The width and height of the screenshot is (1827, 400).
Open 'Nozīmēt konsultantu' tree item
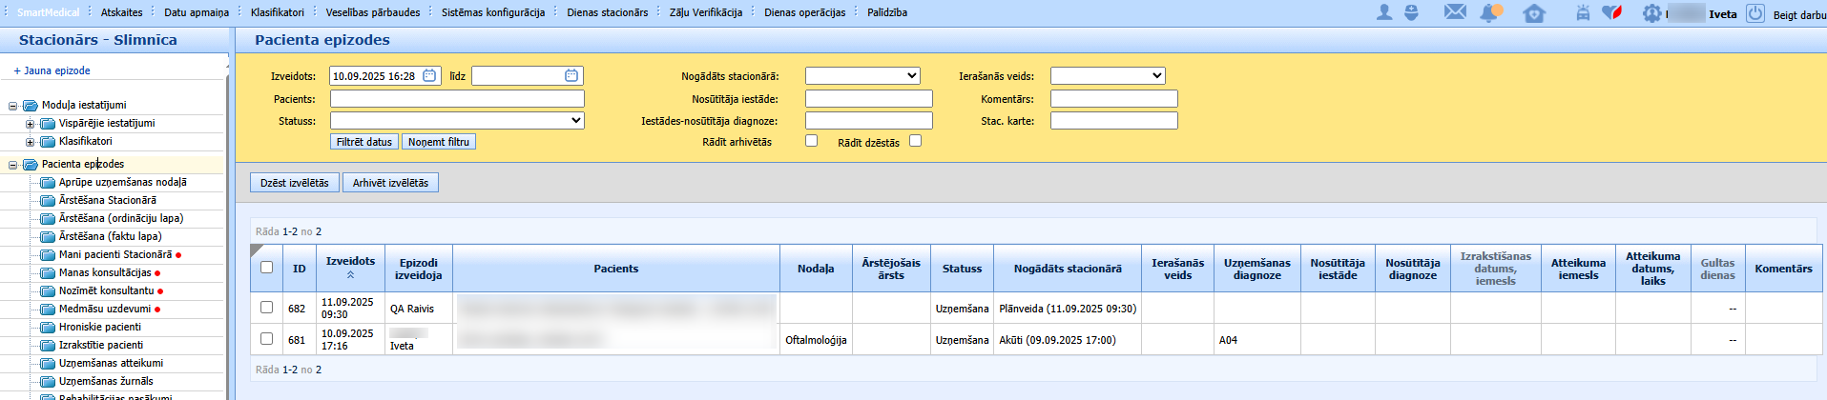coord(107,290)
